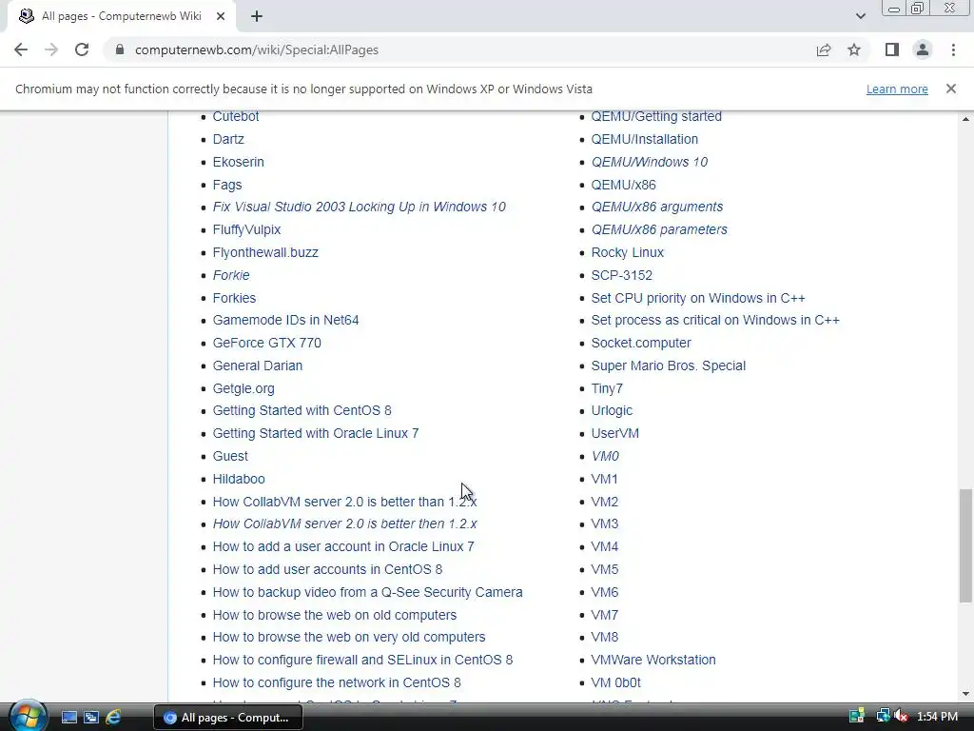Open the Socket.computer page
Image resolution: width=974 pixels, height=731 pixels.
641,343
